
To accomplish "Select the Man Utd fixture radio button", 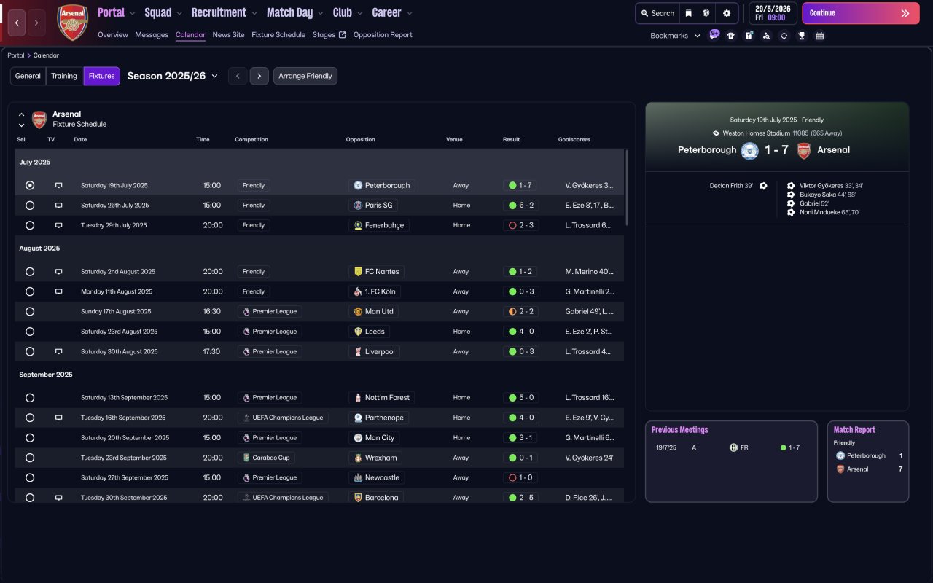I will pyautogui.click(x=30, y=312).
